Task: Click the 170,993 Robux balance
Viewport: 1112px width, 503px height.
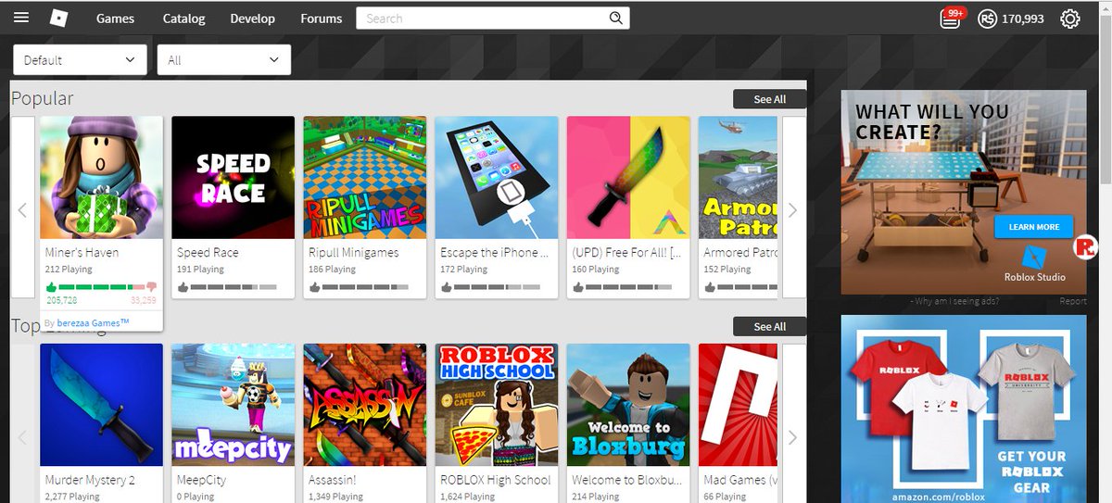Action: (x=1023, y=19)
